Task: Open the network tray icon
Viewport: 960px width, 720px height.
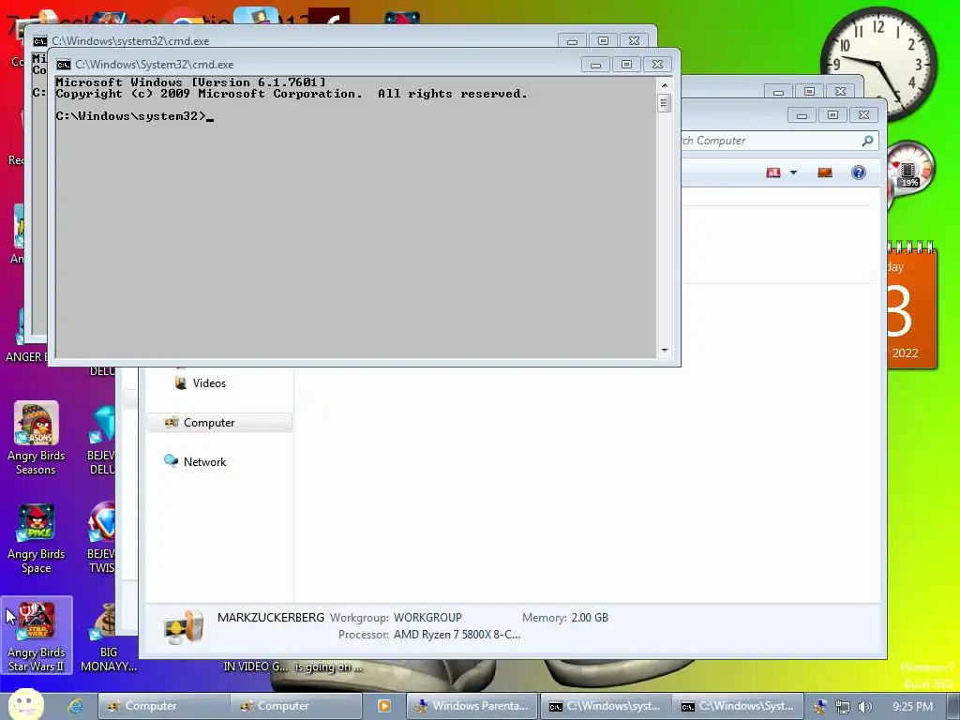Action: click(x=843, y=707)
